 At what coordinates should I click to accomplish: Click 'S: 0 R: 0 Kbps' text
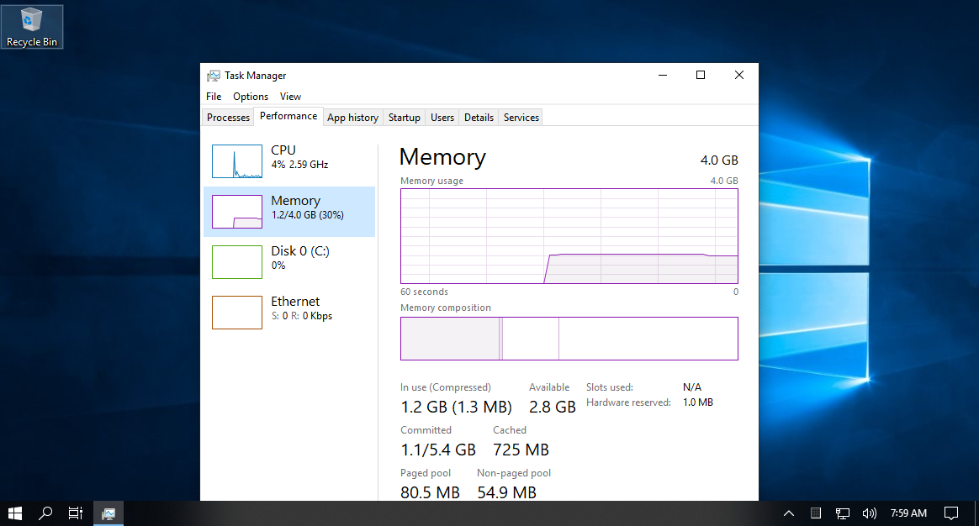[302, 316]
